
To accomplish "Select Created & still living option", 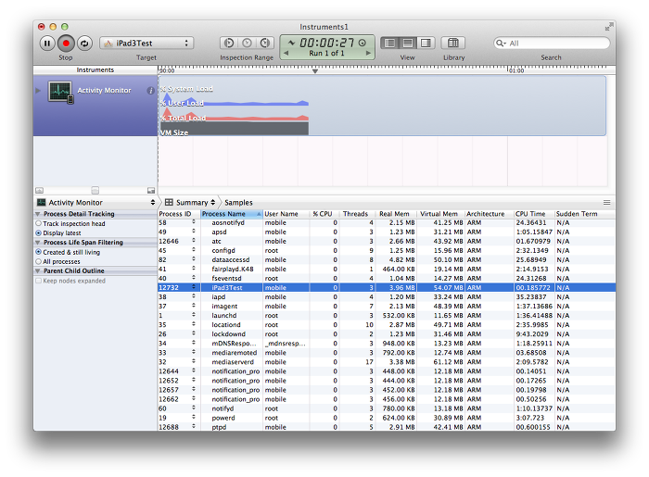I will (x=39, y=252).
